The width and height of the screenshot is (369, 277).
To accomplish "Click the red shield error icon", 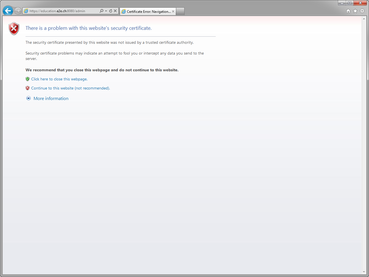I will [x=14, y=28].
